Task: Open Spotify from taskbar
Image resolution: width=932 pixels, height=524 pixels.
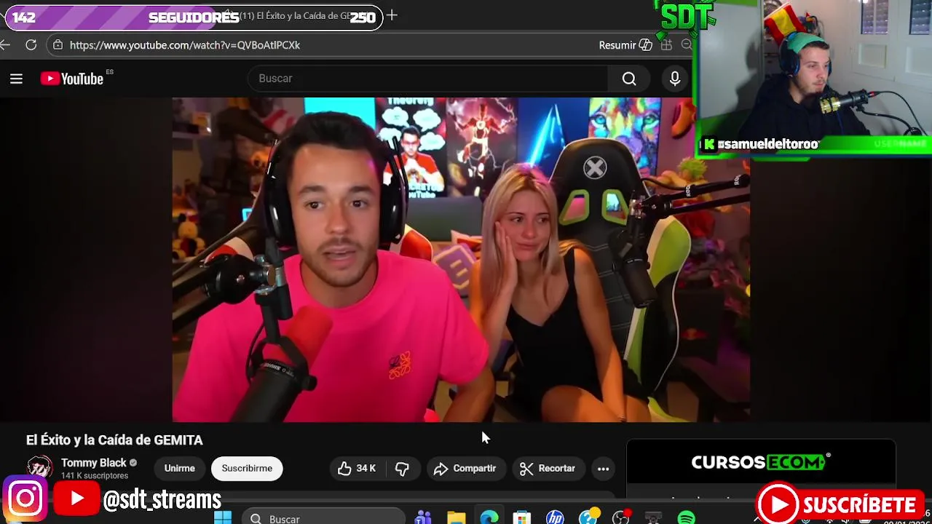Action: click(686, 518)
